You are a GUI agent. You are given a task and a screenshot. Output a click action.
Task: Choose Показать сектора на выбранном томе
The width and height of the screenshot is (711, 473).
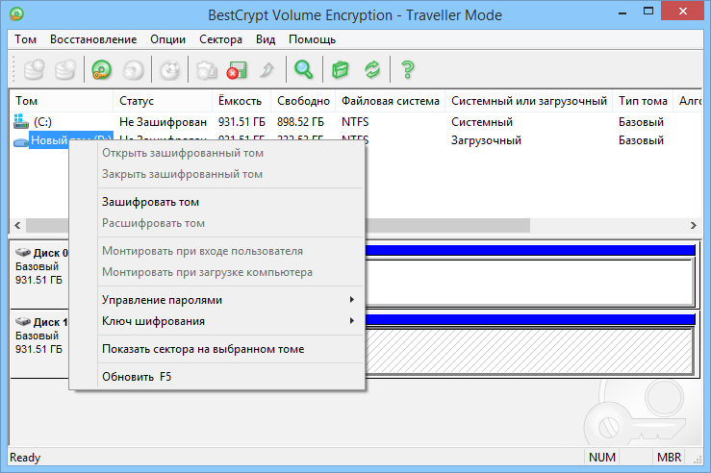(x=217, y=349)
